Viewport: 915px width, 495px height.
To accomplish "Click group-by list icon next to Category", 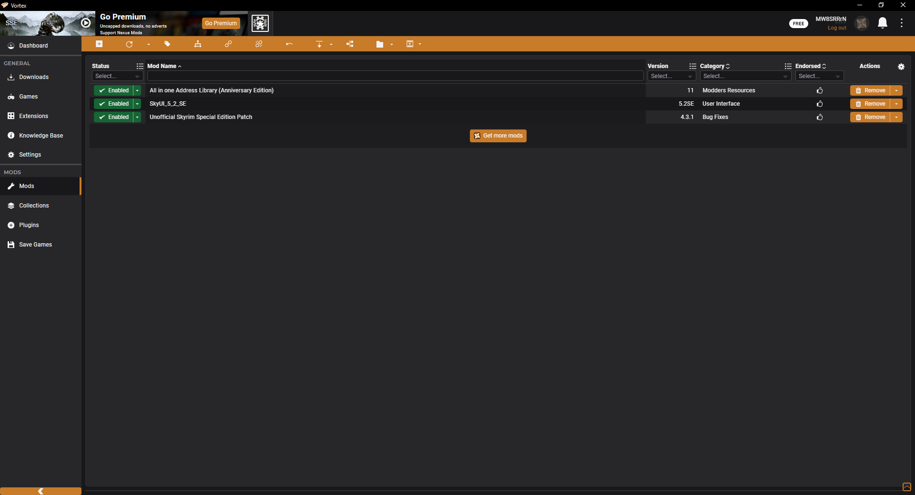I will [788, 66].
